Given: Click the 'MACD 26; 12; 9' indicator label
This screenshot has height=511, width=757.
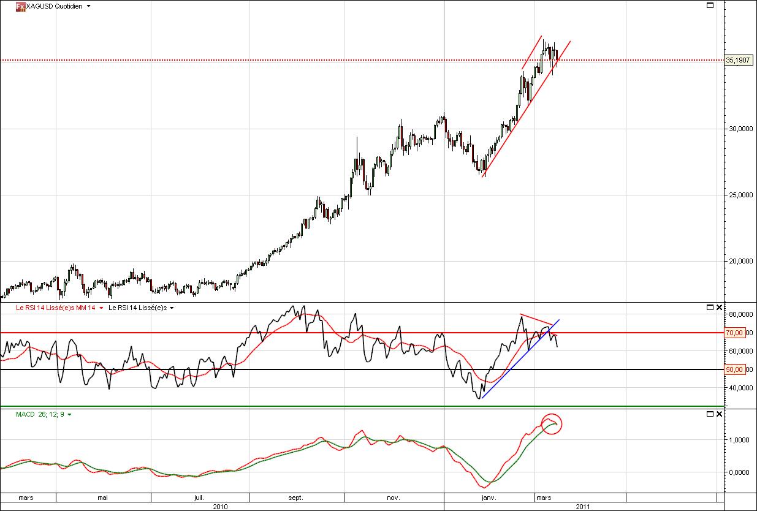Looking at the screenshot, I should pyautogui.click(x=40, y=415).
